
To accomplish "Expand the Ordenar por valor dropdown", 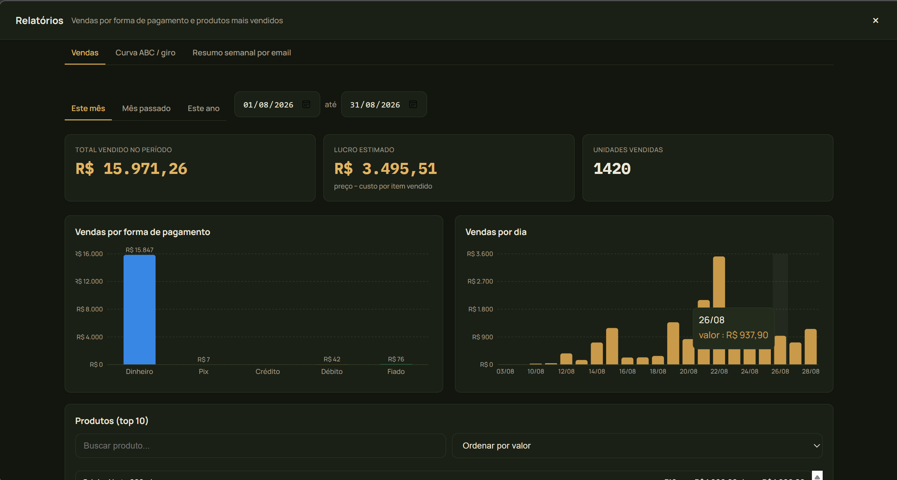I will click(x=637, y=446).
